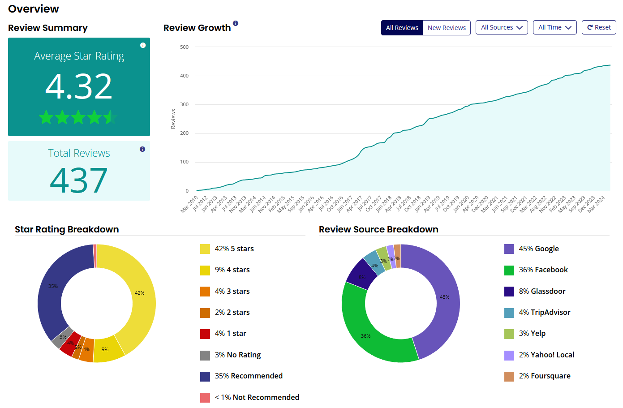Click the 9% 4-stars donut segment
Screen dimensions: 623x408
tap(107, 349)
